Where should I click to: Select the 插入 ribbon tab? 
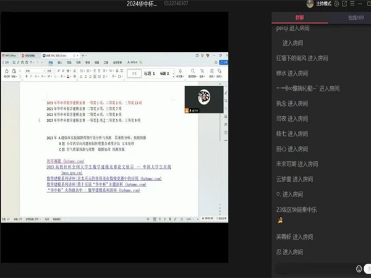(x=60, y=62)
